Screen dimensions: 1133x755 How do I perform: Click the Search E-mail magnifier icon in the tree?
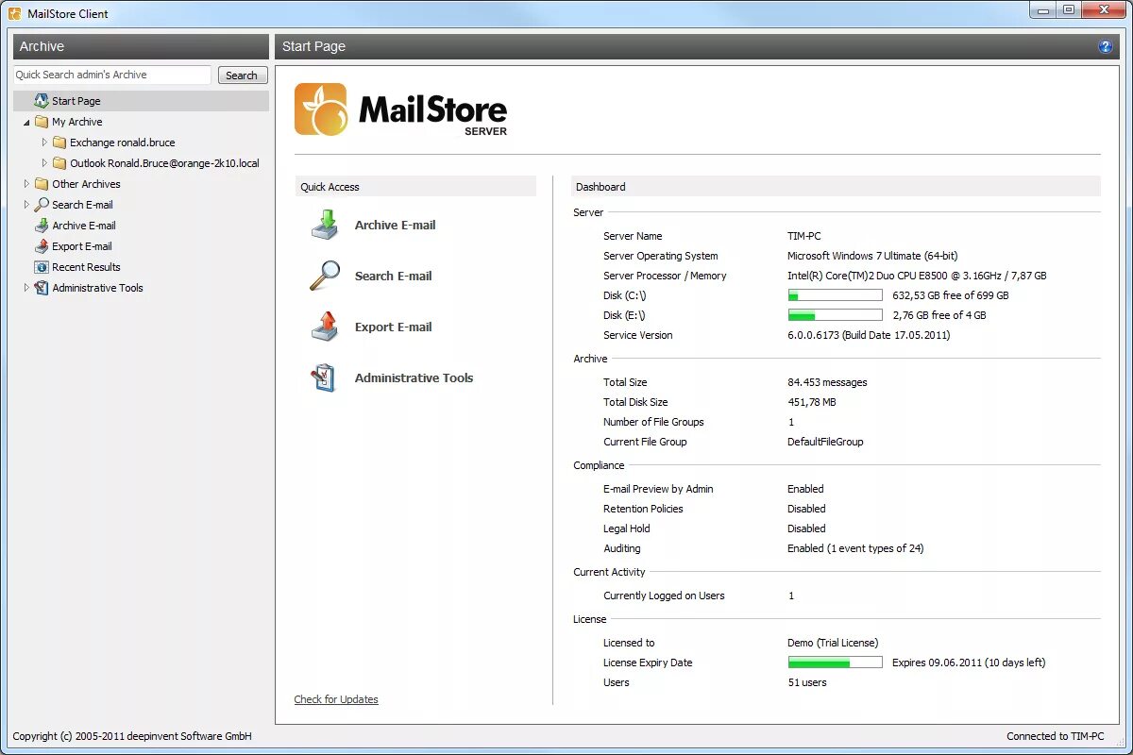pyautogui.click(x=42, y=205)
